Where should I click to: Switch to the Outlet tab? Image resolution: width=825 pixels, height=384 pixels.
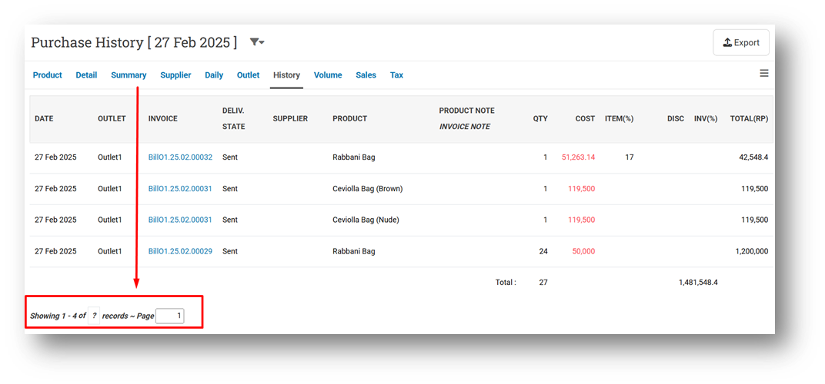click(249, 75)
